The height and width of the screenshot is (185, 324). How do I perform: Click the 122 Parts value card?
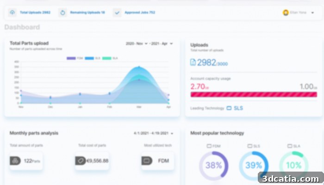tap(26, 161)
